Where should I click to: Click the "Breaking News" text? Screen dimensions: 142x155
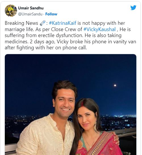click(x=21, y=23)
